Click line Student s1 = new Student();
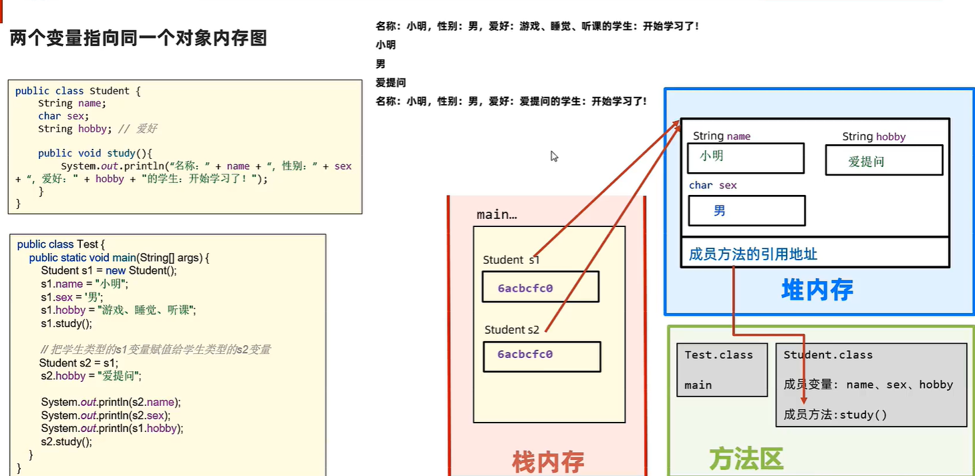Screen dimensions: 975x476 click(109, 270)
